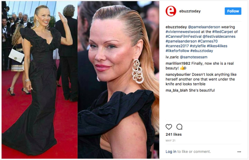The height and width of the screenshot is (160, 249).
Task: Open the #viviennewestwood hashtag
Action: coord(183,32)
